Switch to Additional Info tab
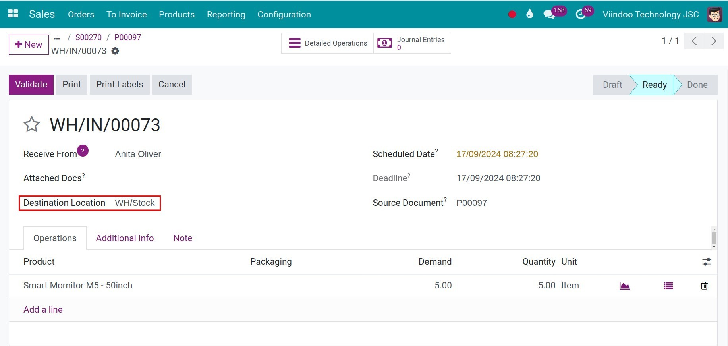728x346 pixels. pyautogui.click(x=125, y=238)
